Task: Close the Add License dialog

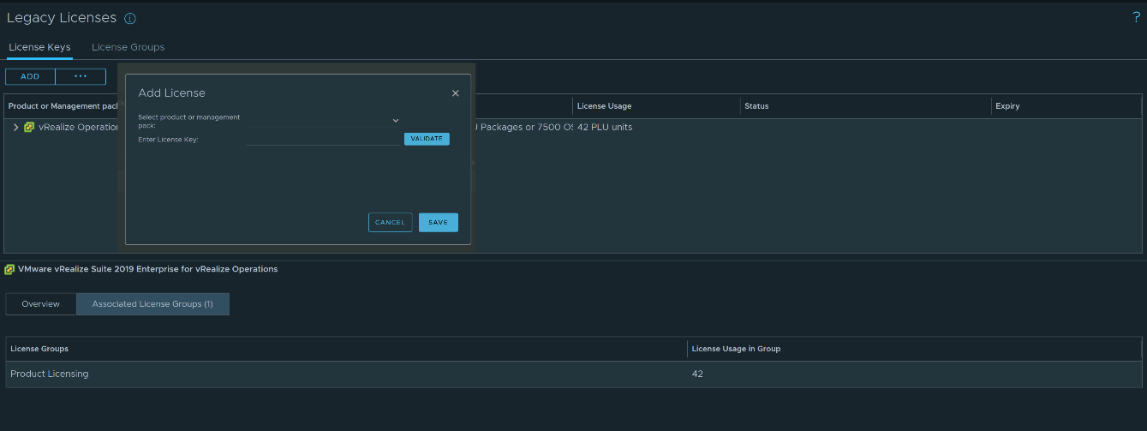Action: (x=456, y=93)
